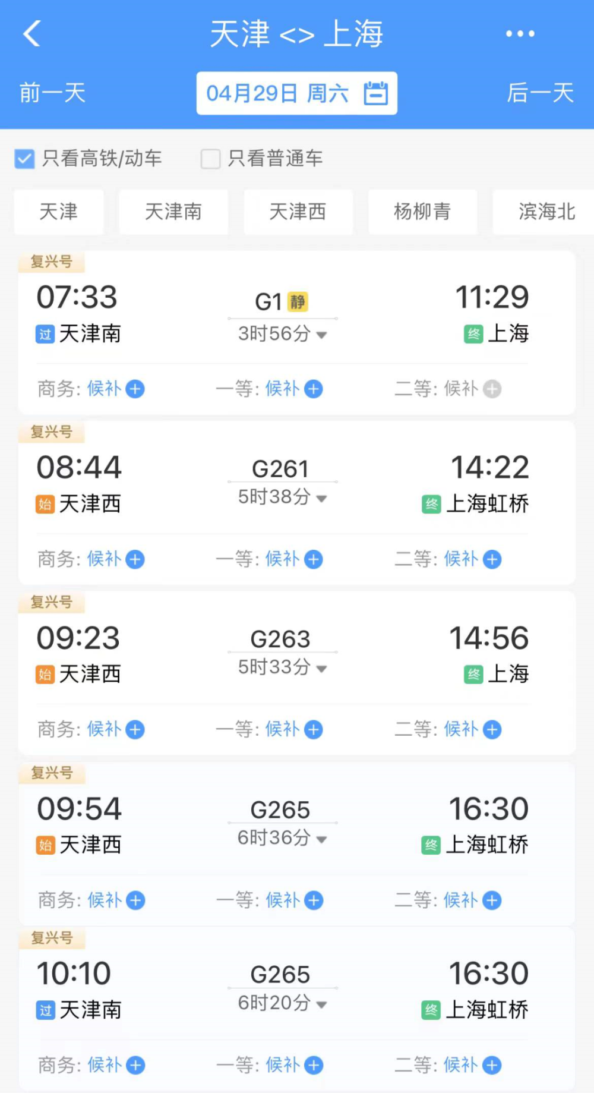Screen dimensions: 594x1093
Task: Open the three-dot more options menu
Action: [520, 34]
